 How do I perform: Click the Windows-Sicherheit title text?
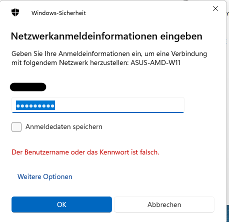58,13
